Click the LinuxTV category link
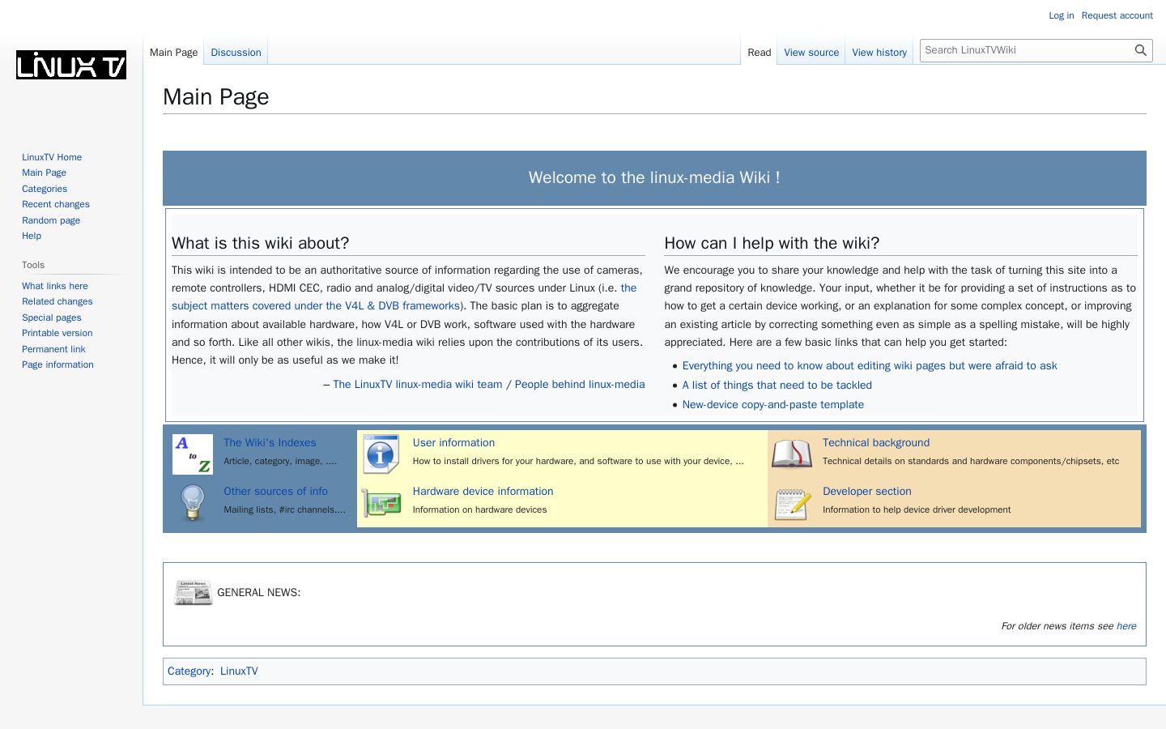The height and width of the screenshot is (729, 1166). coord(239,671)
